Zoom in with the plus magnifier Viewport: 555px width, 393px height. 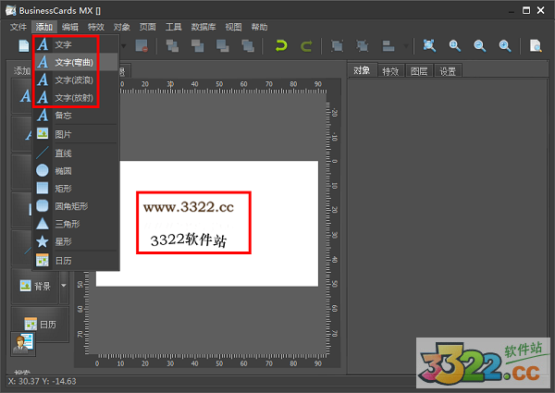coord(505,46)
